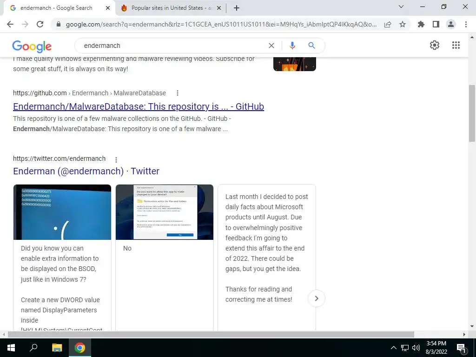The height and width of the screenshot is (357, 476).
Task: Show next tweets with carousel arrow
Action: (x=316, y=298)
